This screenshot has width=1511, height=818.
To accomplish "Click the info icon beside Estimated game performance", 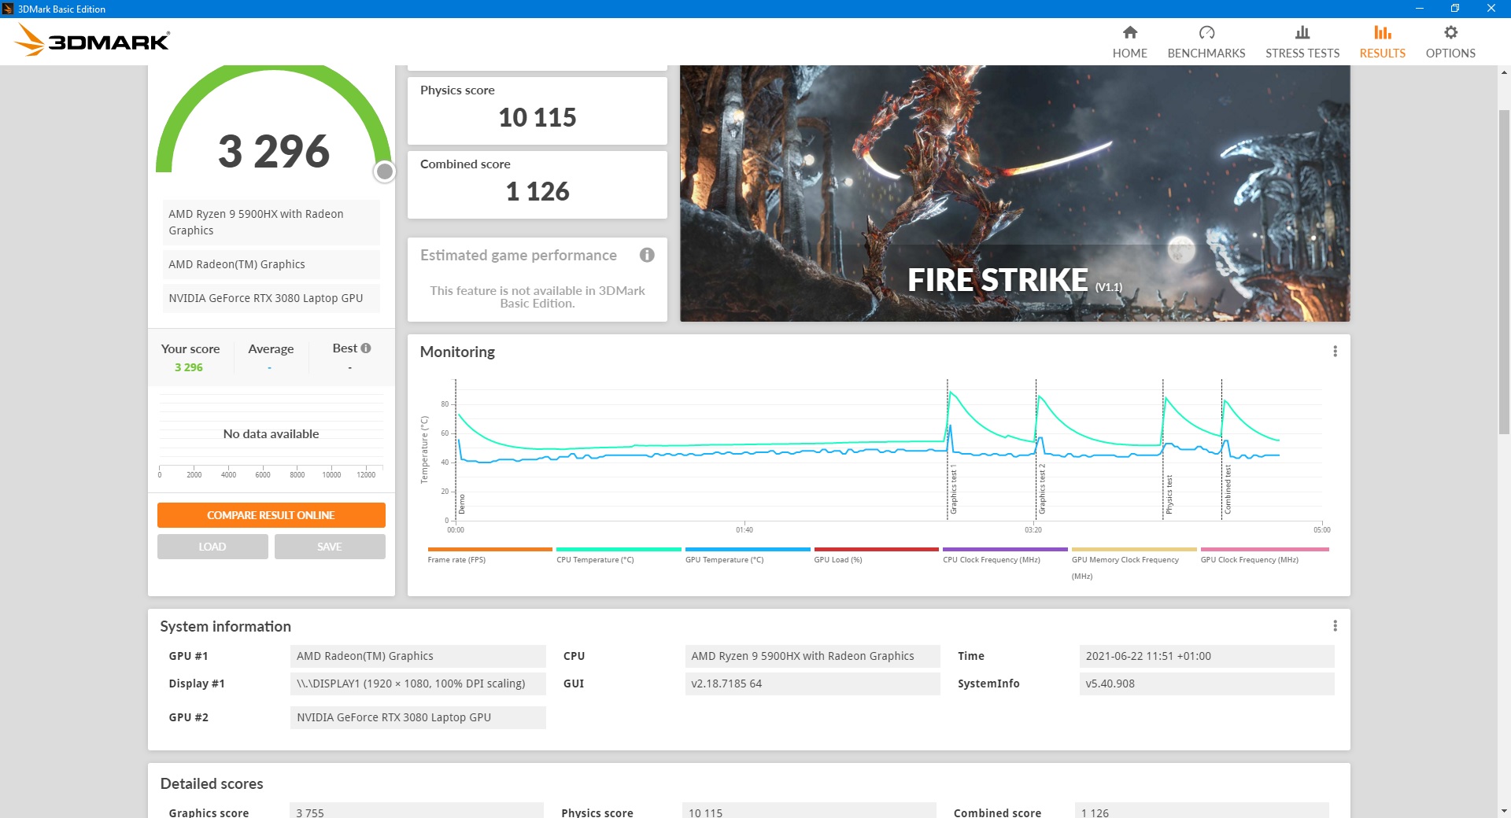I will coord(647,255).
